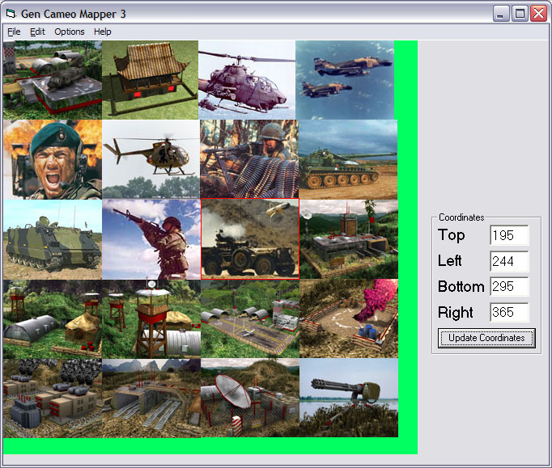Image resolution: width=552 pixels, height=468 pixels.
Task: Select the pink smoke landing zone cameo
Action: pos(349,319)
